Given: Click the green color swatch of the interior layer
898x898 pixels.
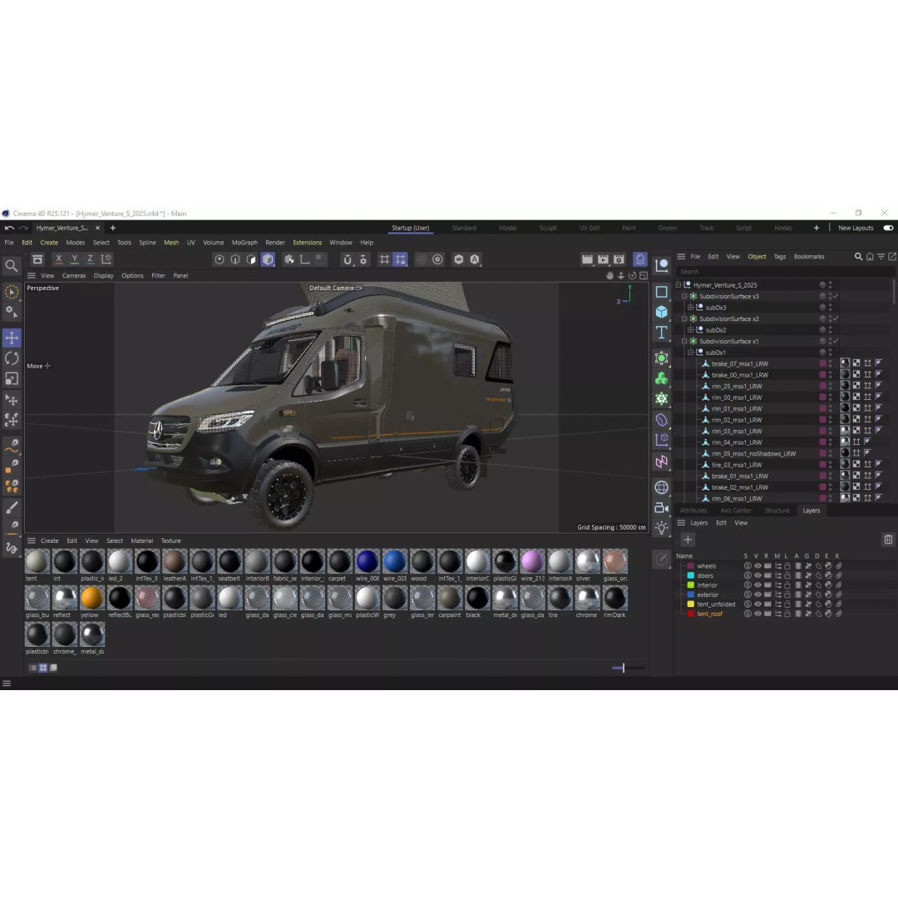Looking at the screenshot, I should (x=691, y=585).
